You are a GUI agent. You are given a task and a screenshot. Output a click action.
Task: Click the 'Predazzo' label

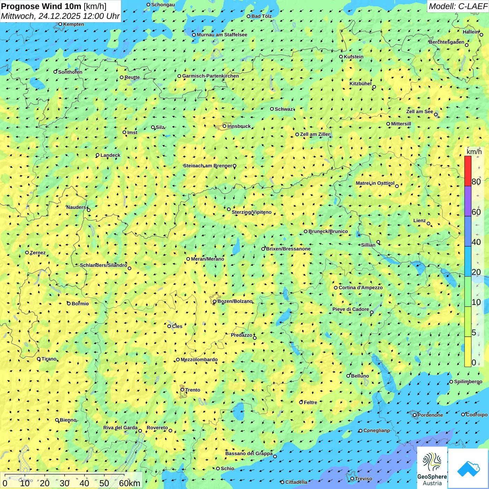[x=242, y=335]
